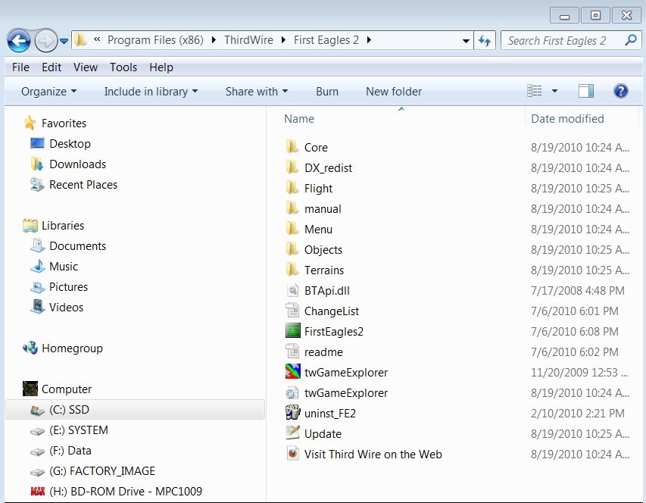The height and width of the screenshot is (503, 646).
Task: Click the greyed Forward arrow button
Action: click(45, 40)
